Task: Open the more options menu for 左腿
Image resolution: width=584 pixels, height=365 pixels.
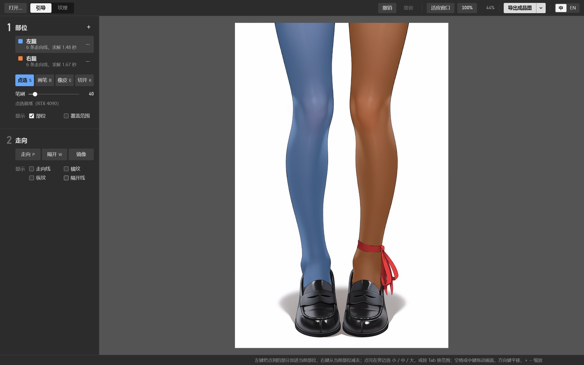Action: (88, 44)
